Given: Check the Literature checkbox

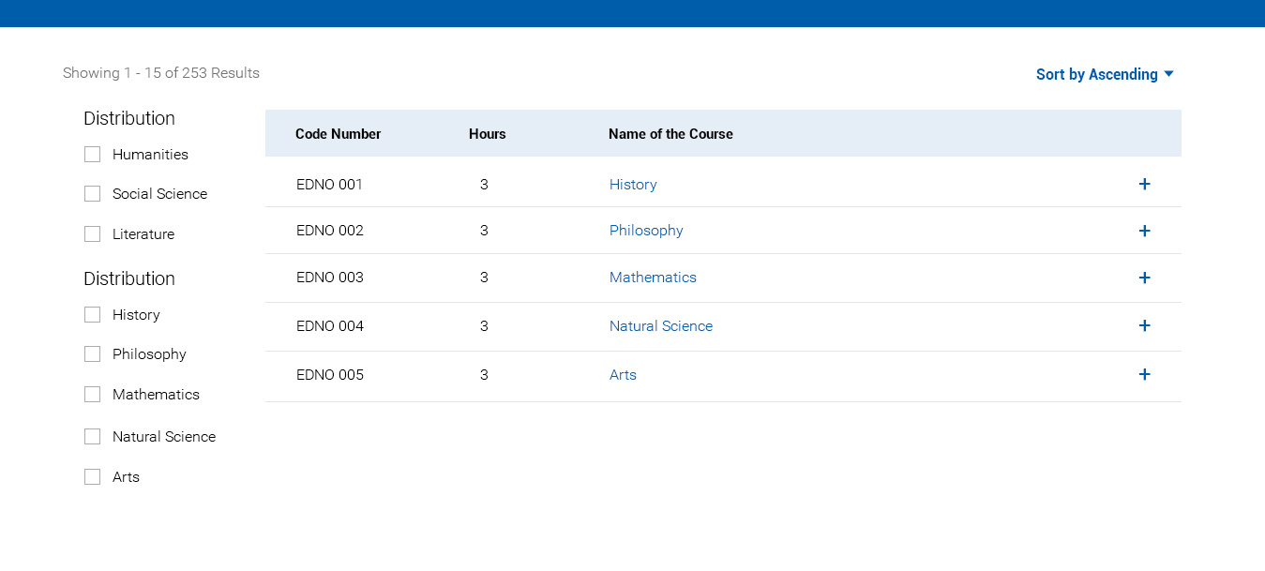Looking at the screenshot, I should point(92,233).
